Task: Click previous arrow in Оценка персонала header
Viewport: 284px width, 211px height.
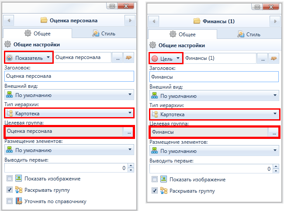Action: pyautogui.click(x=8, y=21)
